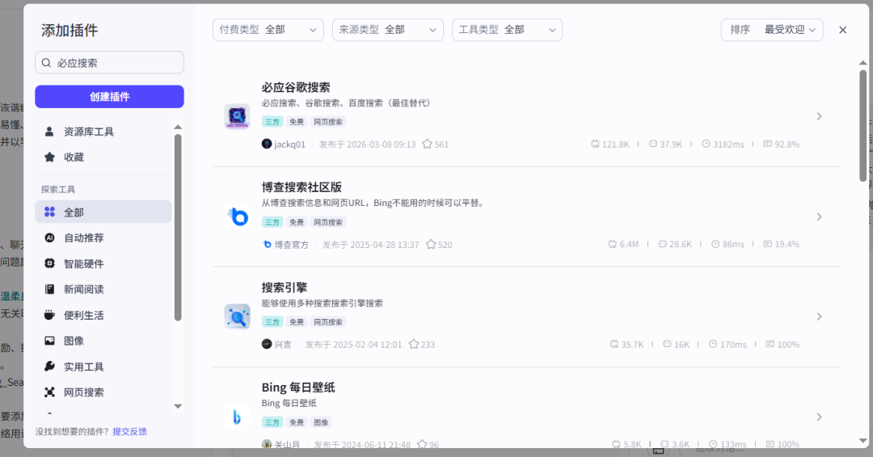Image resolution: width=873 pixels, height=457 pixels.
Task: Click the 搜索引擎 plugin magnifier logo
Action: click(x=237, y=317)
